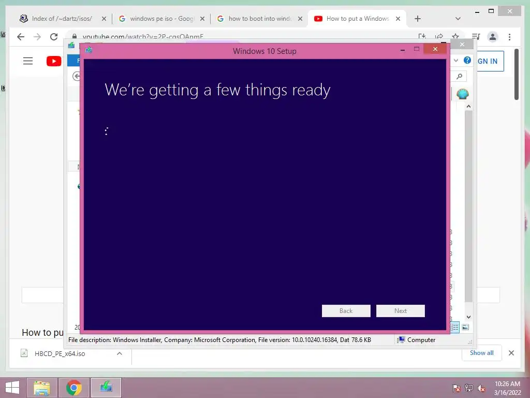
Task: Open the Chrome media controls icon
Action: (476, 37)
